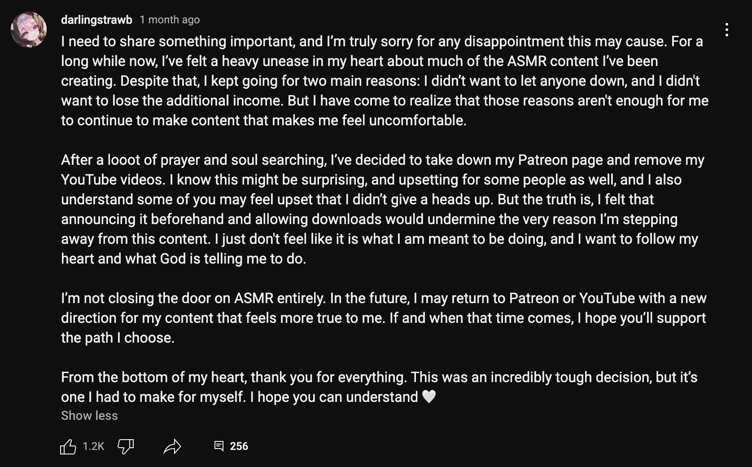
Task: Click the 256 comment count
Action: tap(239, 446)
